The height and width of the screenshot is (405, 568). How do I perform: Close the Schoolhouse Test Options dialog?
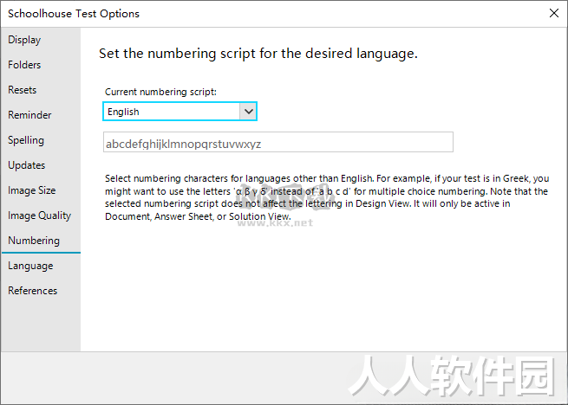click(x=554, y=13)
